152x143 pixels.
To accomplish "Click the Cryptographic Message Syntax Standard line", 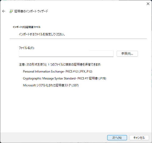I will coord(65,78).
